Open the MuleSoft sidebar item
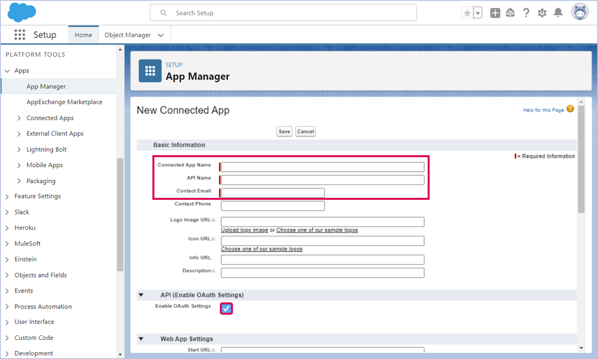The image size is (598, 359). pyautogui.click(x=28, y=244)
